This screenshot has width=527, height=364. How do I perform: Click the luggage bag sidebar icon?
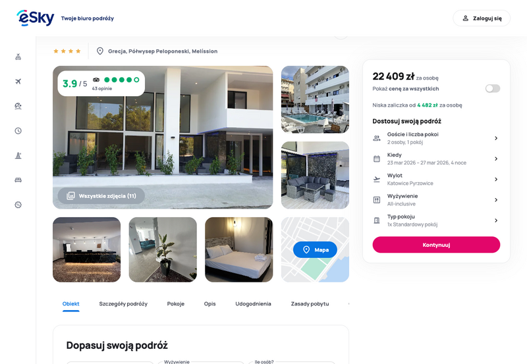click(x=18, y=57)
